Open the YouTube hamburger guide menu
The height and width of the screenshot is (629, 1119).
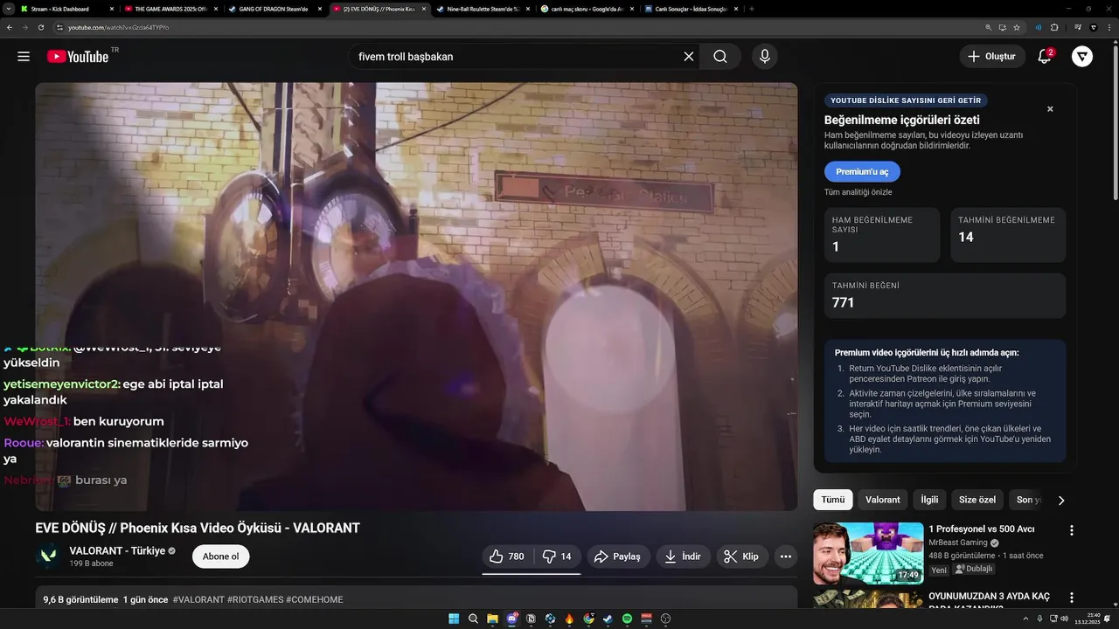coord(24,57)
